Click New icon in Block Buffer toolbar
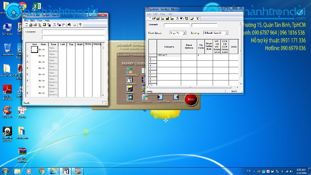311x175 pixels. (26, 25)
